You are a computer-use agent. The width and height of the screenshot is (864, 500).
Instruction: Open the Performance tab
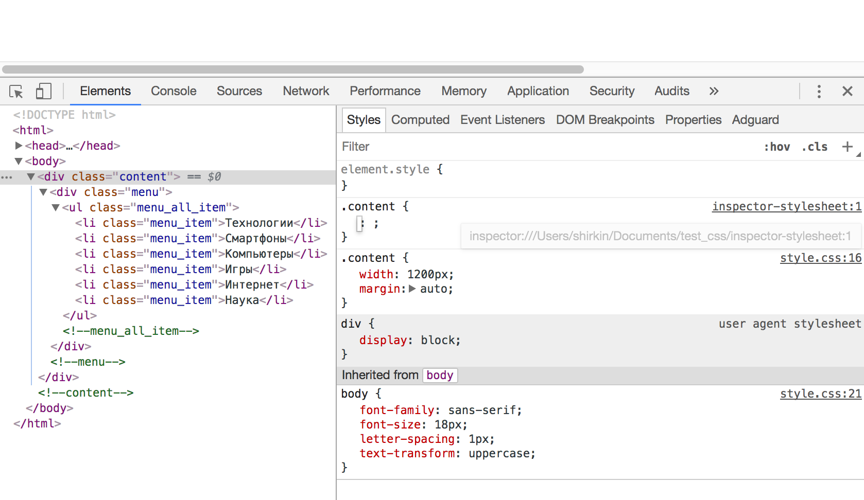pos(385,91)
